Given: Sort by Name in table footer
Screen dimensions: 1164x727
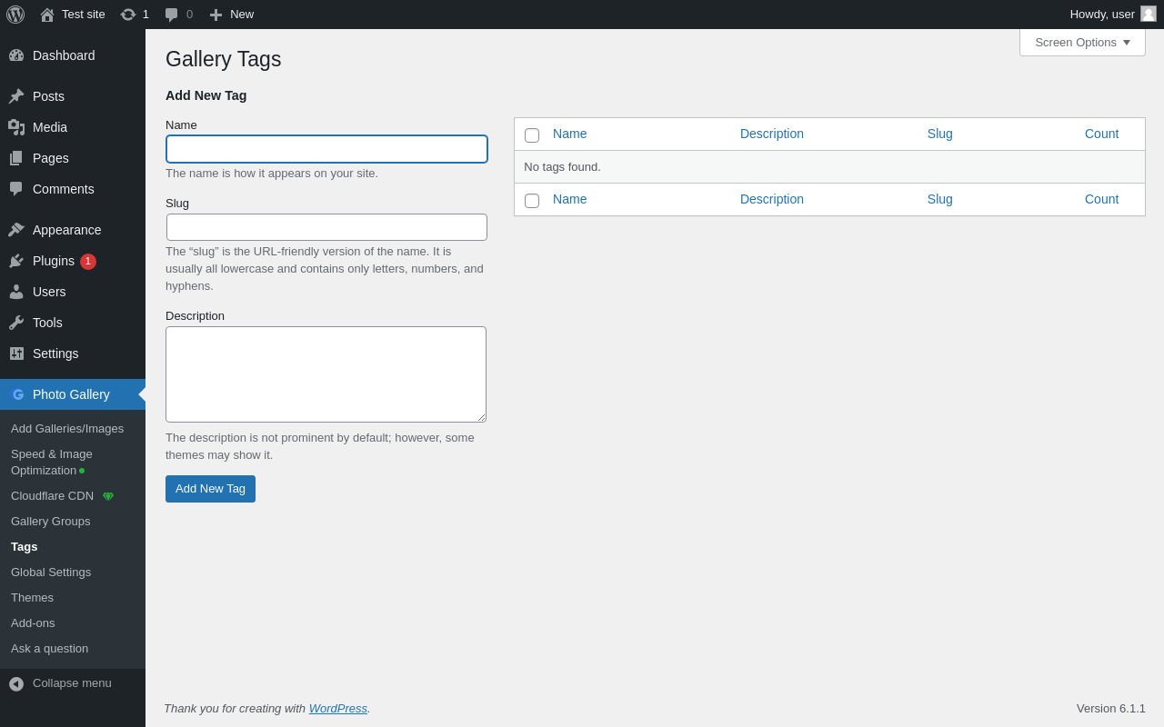Looking at the screenshot, I should pyautogui.click(x=570, y=199).
